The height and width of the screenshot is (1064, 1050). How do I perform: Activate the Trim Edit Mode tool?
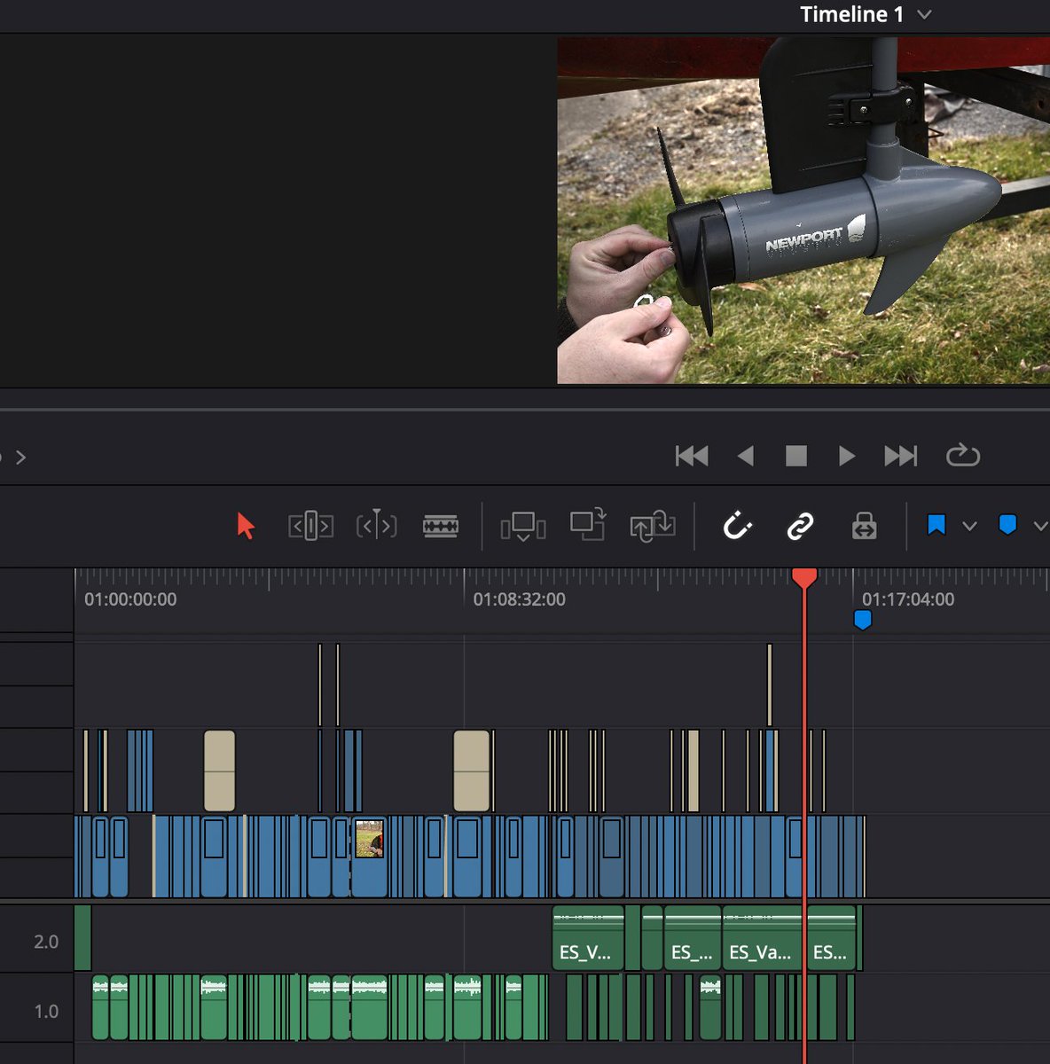pos(310,526)
